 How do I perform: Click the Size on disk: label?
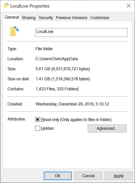coord(19,79)
